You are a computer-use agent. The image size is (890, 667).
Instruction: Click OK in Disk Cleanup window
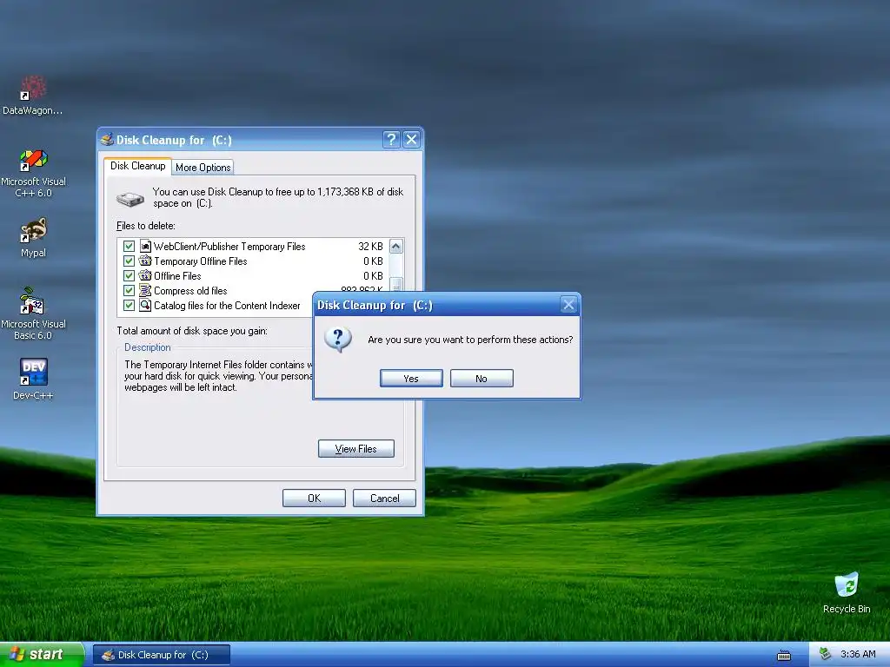pos(314,498)
